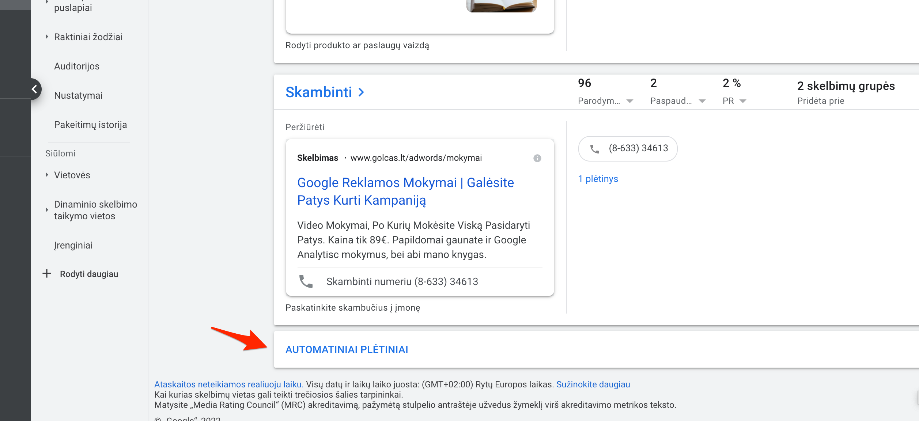This screenshot has height=421, width=919.
Task: Click Paskatinkite skambučius į įmonę caption
Action: [353, 308]
